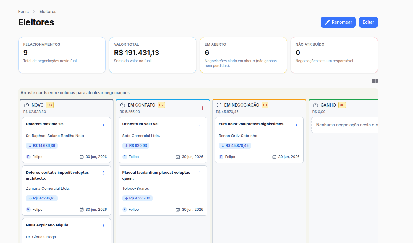Click the NOVO column total R$ 62.538,80

(x=35, y=112)
